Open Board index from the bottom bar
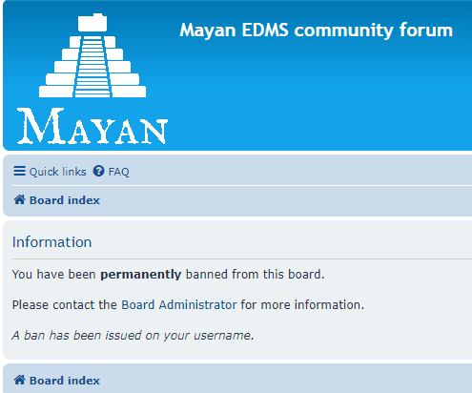Screen dimensions: 472x393 (x=57, y=381)
